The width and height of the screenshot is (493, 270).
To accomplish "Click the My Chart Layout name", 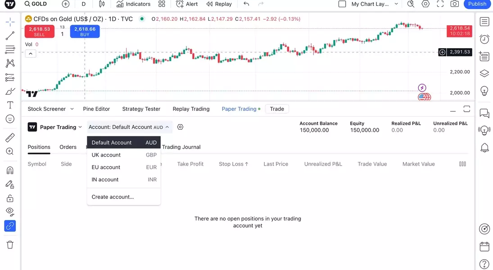I will pos(370,4).
